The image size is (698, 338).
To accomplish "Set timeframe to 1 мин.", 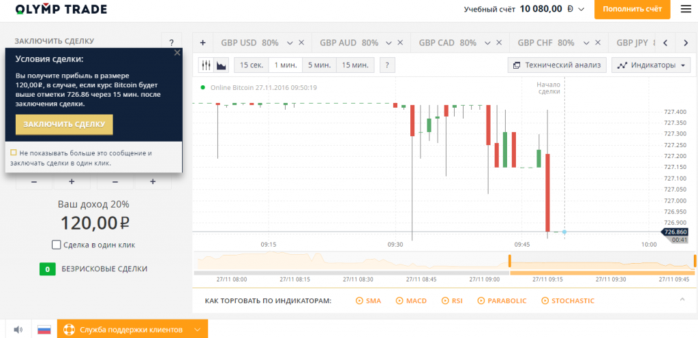I will click(286, 65).
